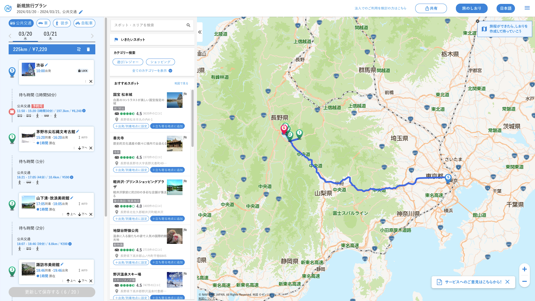Expand route details for 11:50 - 15:20 transit

pyautogui.click(x=84, y=111)
